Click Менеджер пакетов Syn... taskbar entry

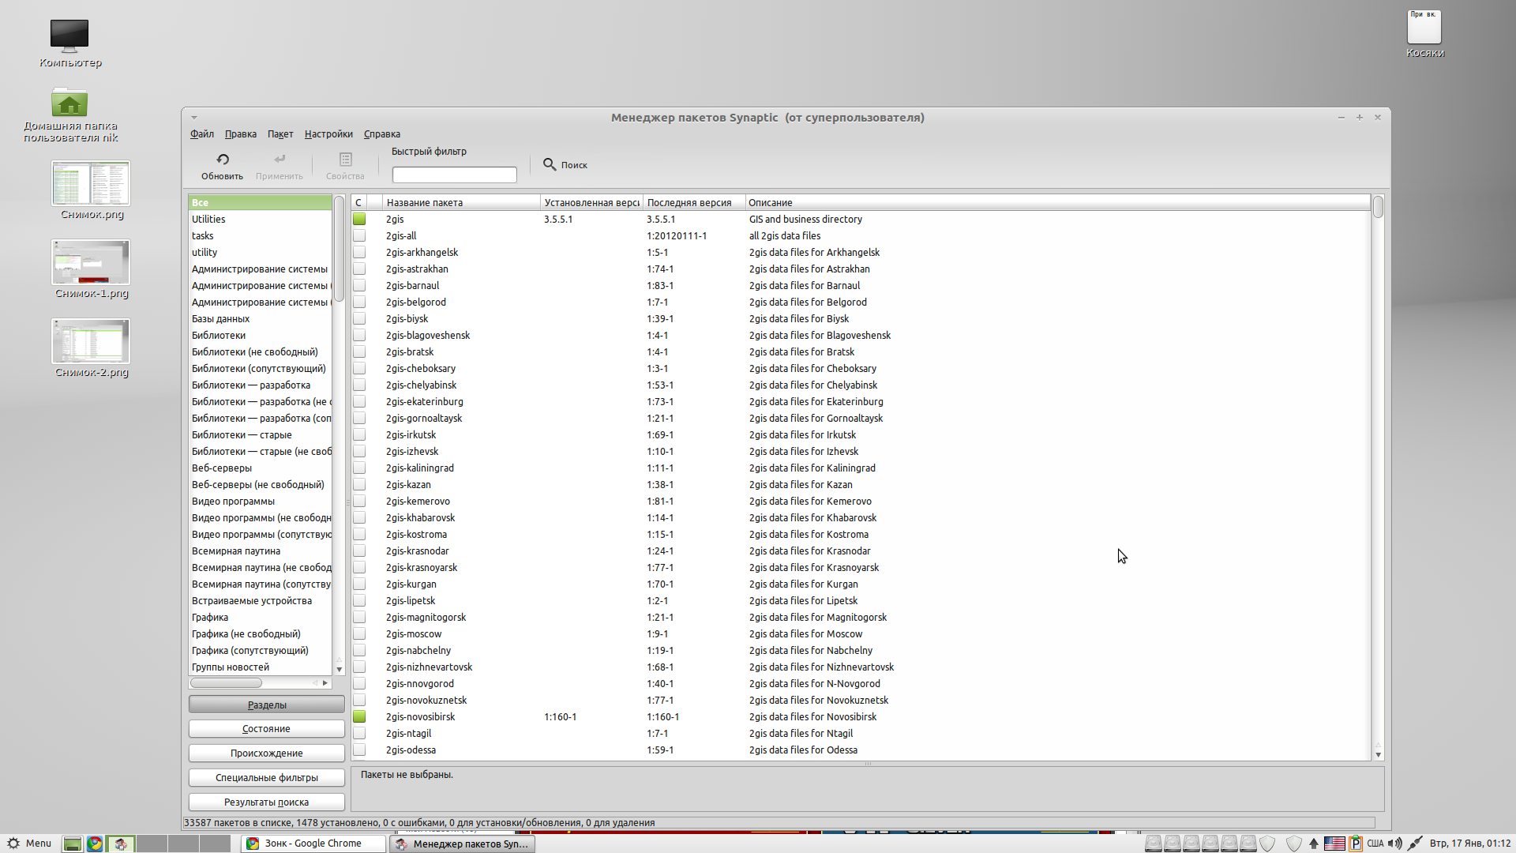coord(462,844)
